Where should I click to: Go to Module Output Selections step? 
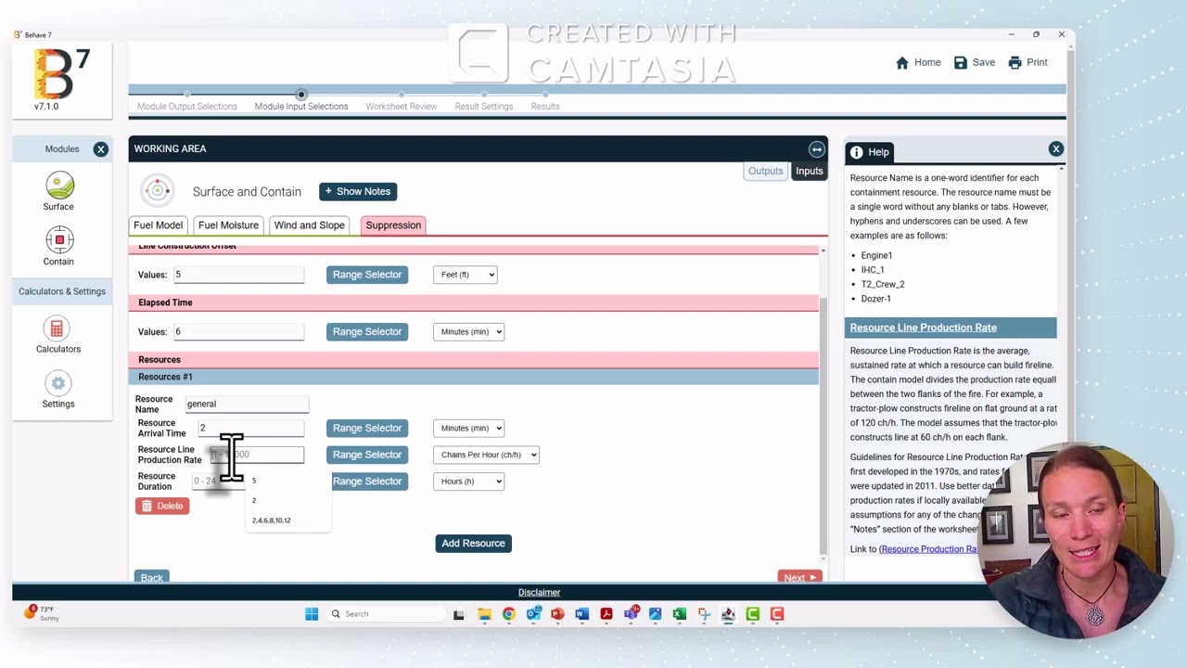click(187, 106)
